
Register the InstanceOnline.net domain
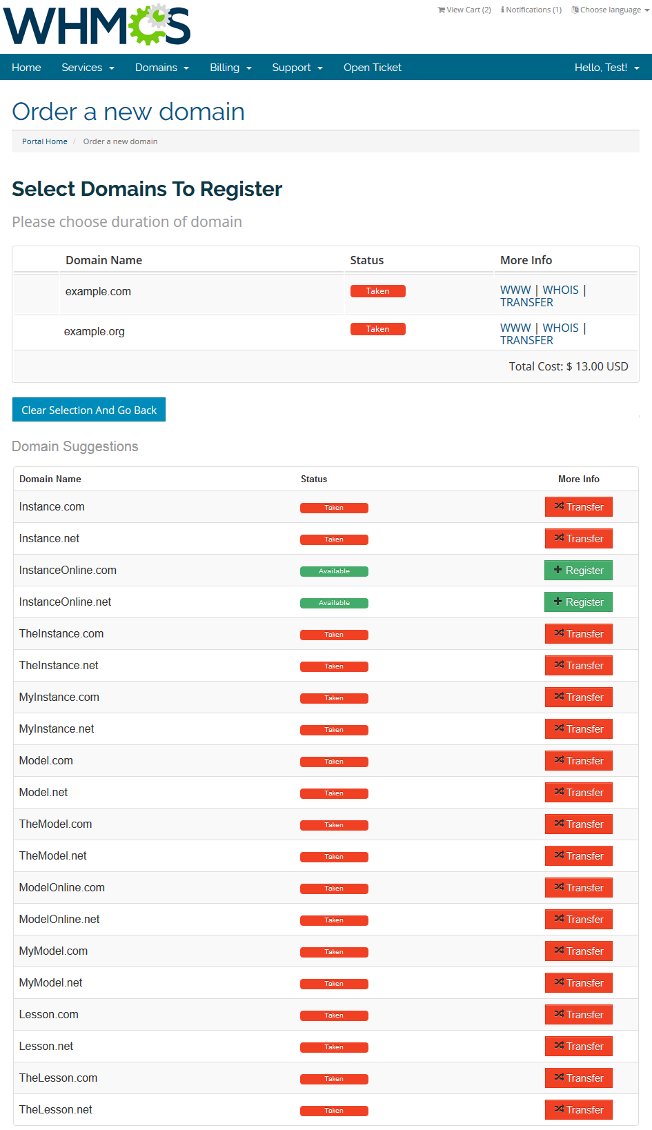pyautogui.click(x=579, y=602)
